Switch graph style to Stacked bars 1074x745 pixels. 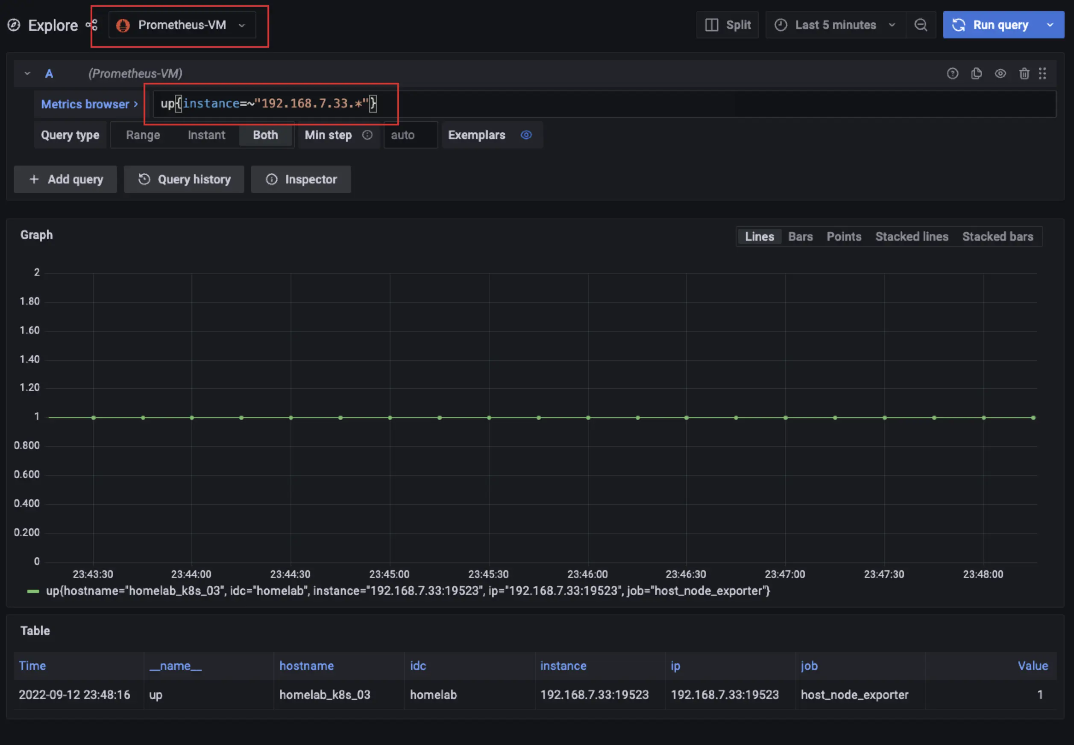point(998,237)
